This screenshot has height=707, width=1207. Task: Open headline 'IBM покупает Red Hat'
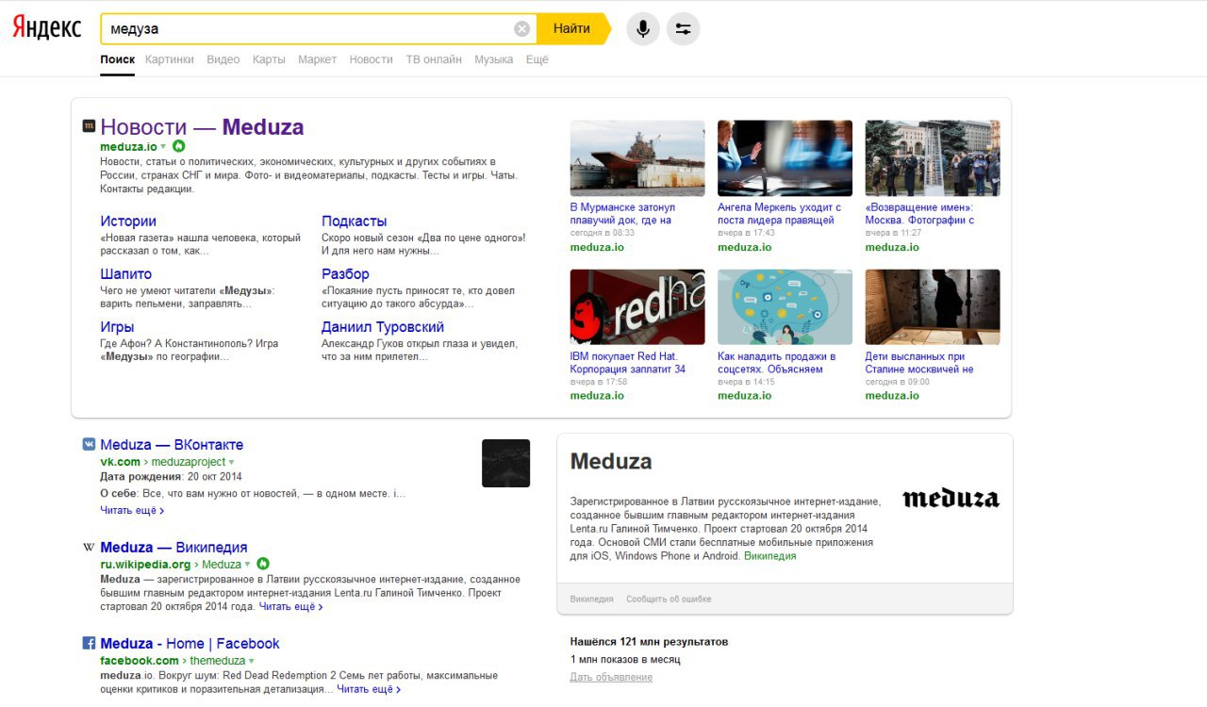coord(628,363)
